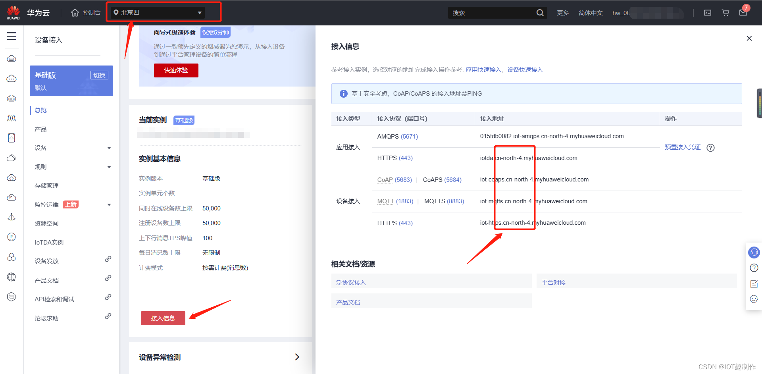Click the search input field

tap(492, 13)
